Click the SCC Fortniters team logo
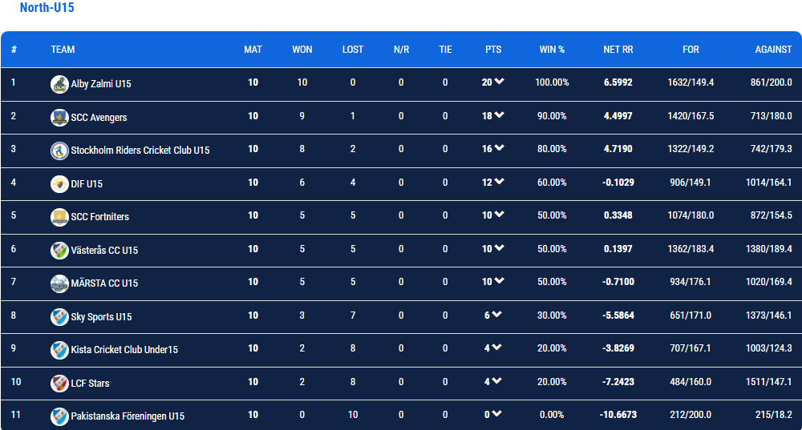This screenshot has width=802, height=430. coord(59,217)
